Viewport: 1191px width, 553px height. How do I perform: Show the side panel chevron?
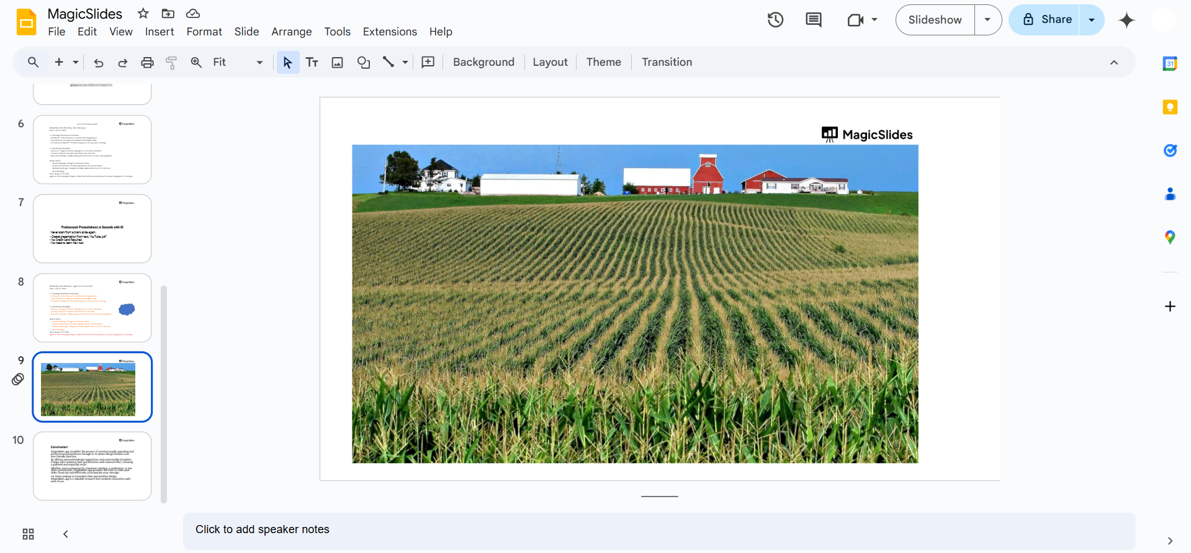click(x=1170, y=541)
